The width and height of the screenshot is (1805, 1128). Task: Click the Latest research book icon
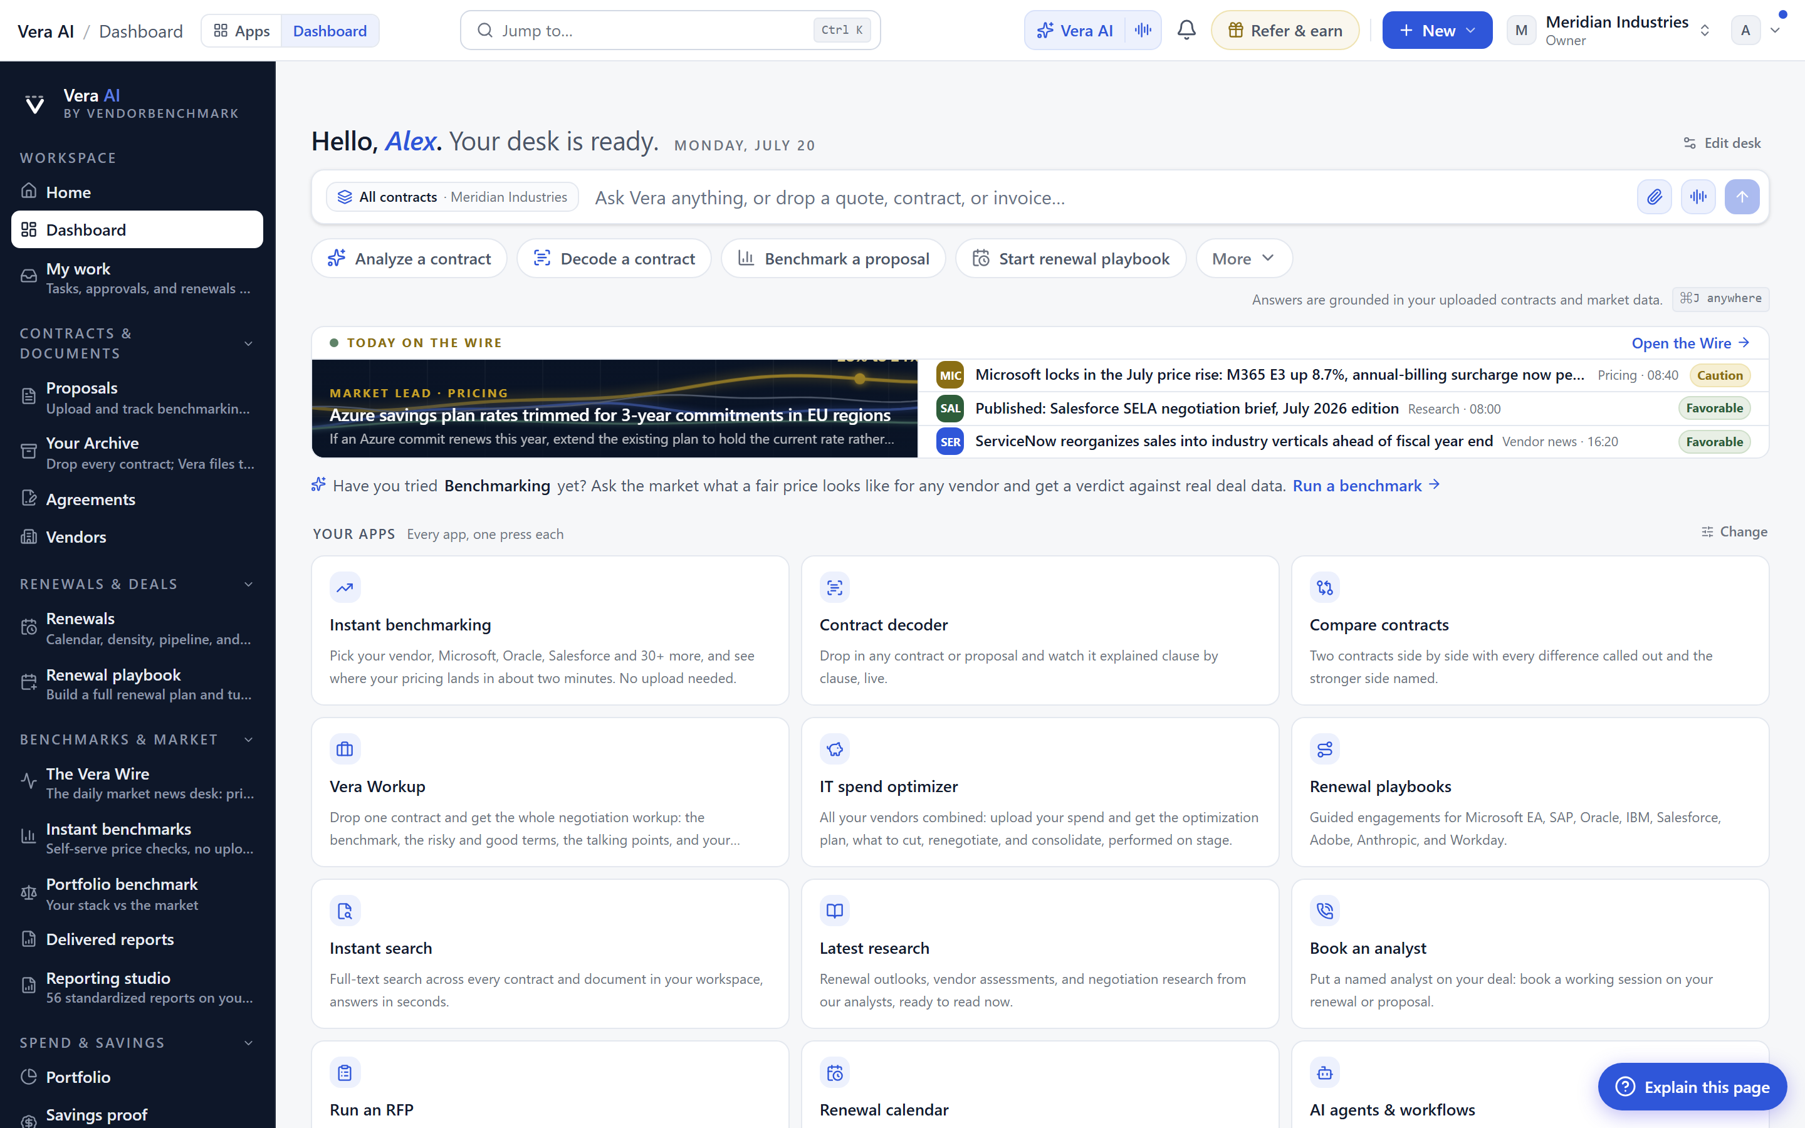pos(835,911)
